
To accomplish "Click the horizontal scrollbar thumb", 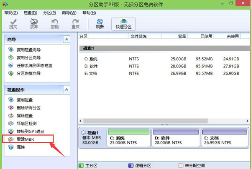I will point(146,121).
